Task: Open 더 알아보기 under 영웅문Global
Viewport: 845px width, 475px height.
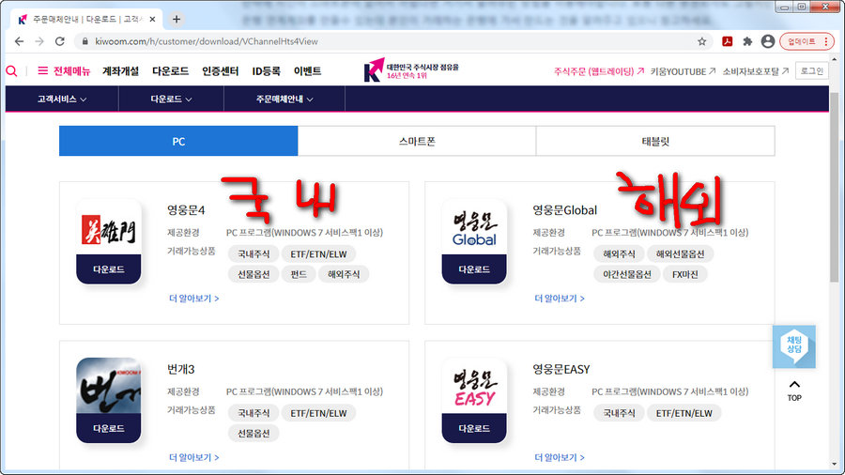Action: tap(560, 299)
